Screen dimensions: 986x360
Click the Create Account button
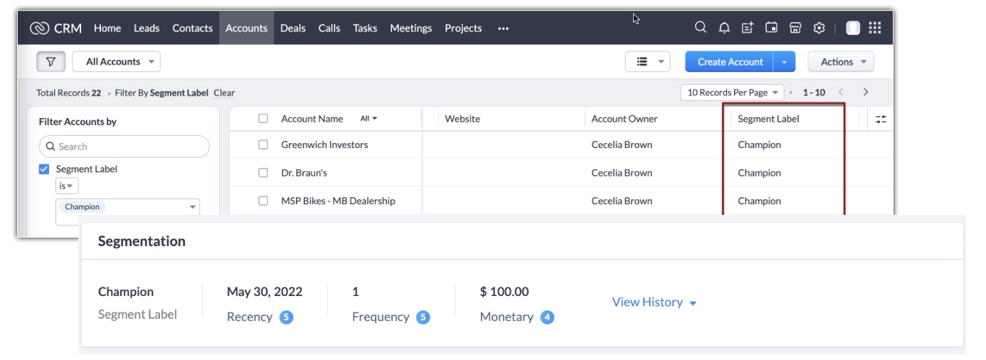(x=730, y=62)
